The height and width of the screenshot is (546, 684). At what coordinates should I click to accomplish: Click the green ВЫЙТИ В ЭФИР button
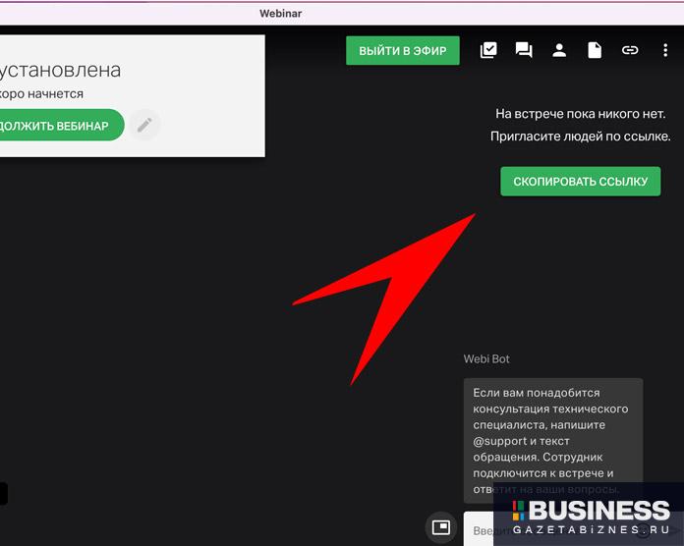tap(402, 51)
